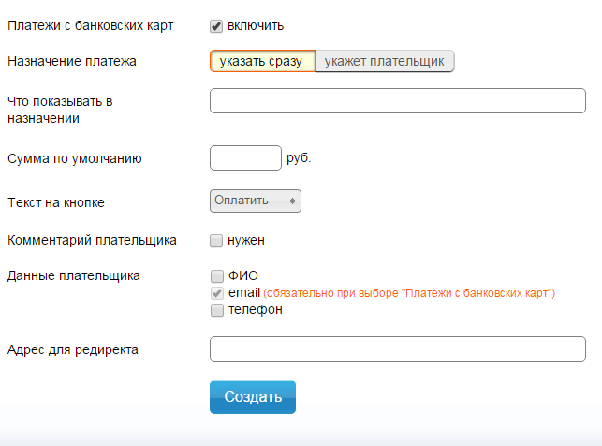Toggle the bank card payments checkbox
This screenshot has width=602, height=446.
tap(216, 26)
